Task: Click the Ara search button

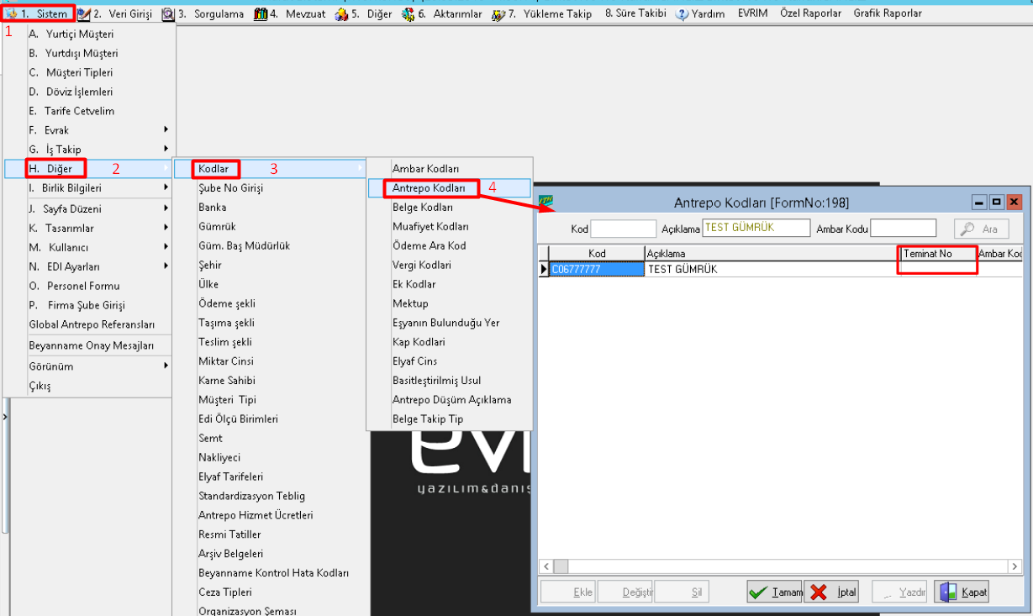Action: point(981,229)
